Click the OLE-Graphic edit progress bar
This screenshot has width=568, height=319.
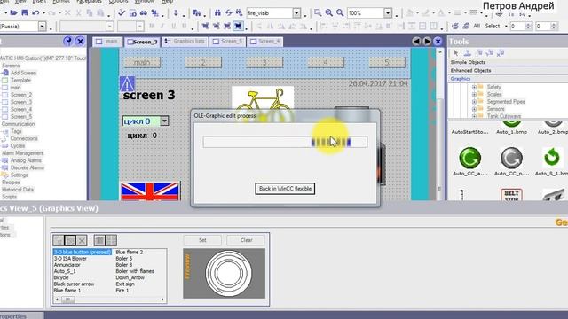click(285, 142)
